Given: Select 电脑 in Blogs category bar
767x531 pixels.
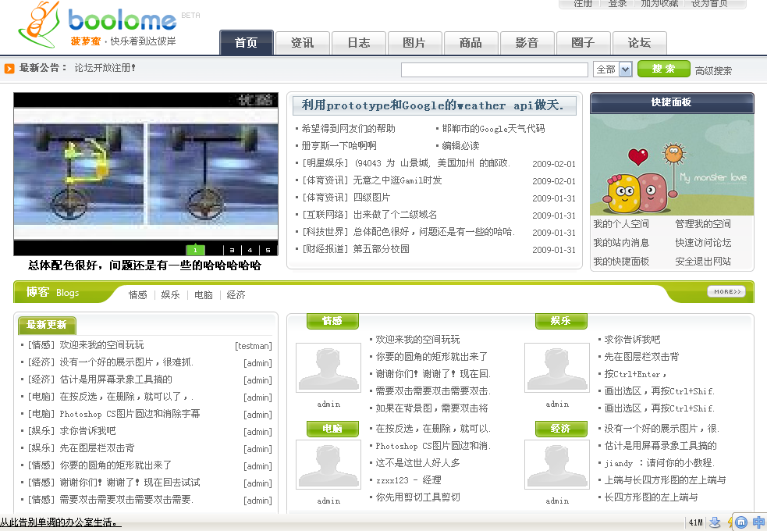Looking at the screenshot, I should (x=203, y=294).
